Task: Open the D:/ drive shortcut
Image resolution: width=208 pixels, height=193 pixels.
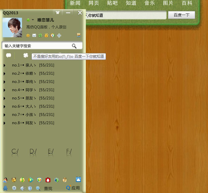Action: tap(33, 152)
